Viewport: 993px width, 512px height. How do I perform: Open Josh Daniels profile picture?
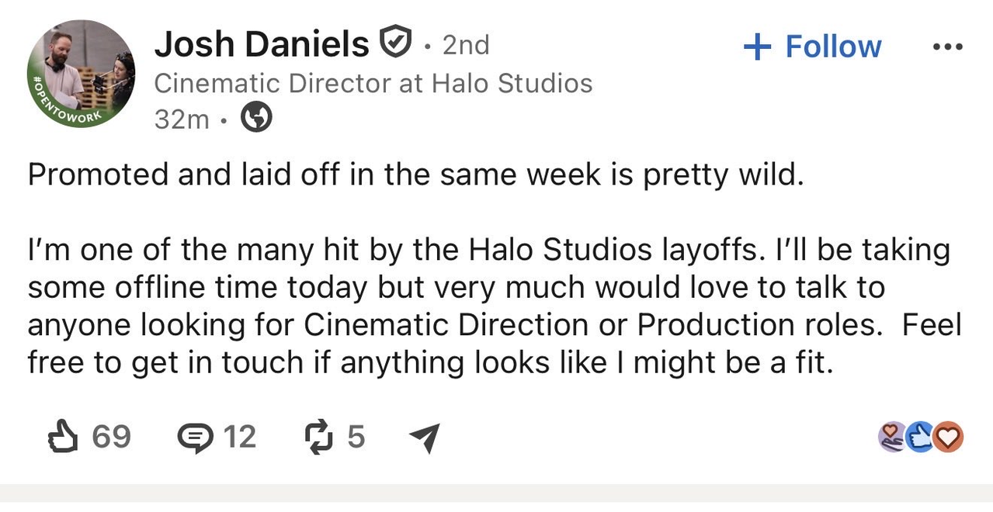[x=81, y=74]
